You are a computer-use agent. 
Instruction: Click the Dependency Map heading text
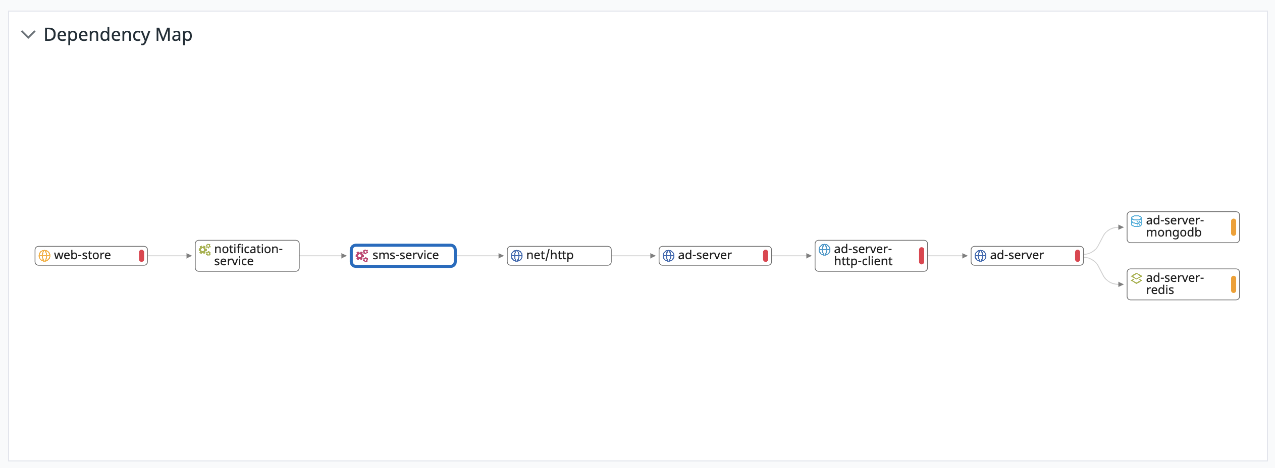118,35
